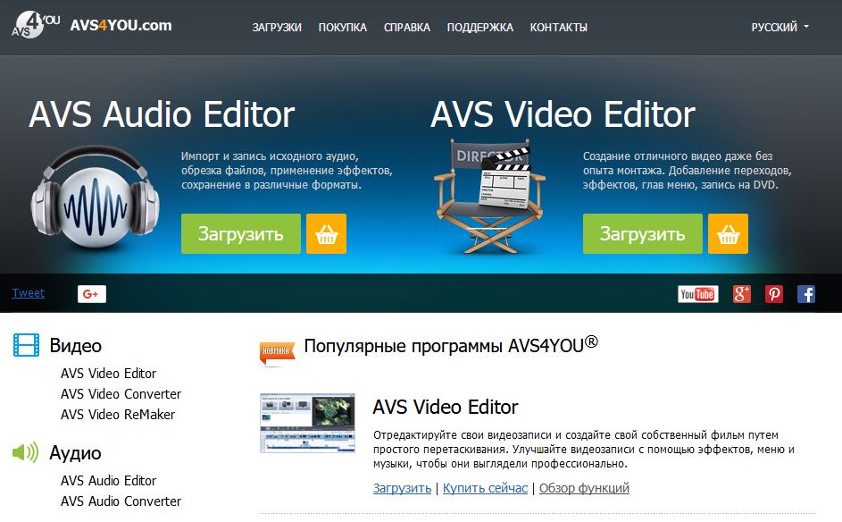This screenshot has width=842, height=522.
Task: Click the G+ share button near Tweet
Action: [91, 294]
